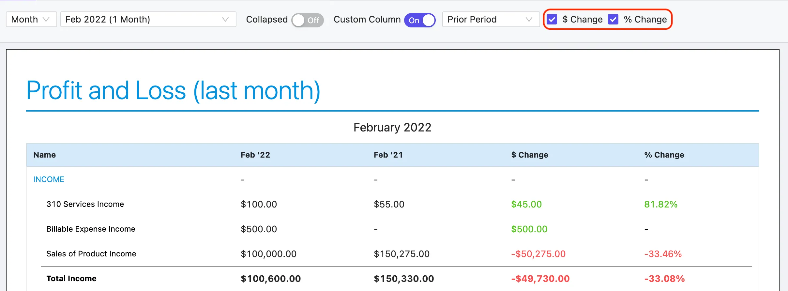The width and height of the screenshot is (788, 291).
Task: Click the green $500.00 change value
Action: 529,229
